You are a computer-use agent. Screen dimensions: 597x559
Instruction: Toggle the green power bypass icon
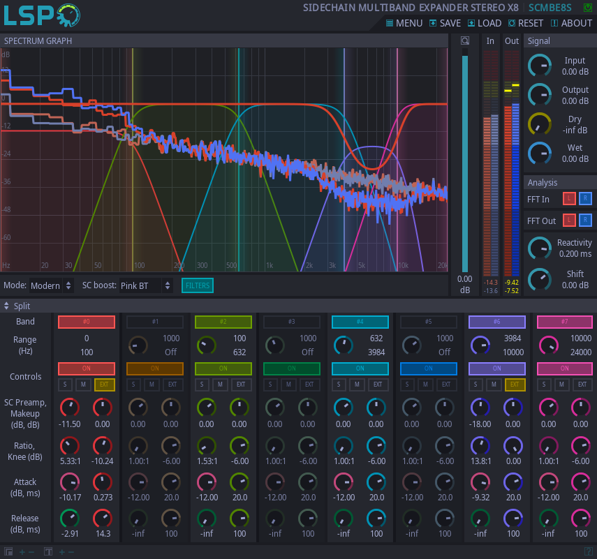(588, 8)
